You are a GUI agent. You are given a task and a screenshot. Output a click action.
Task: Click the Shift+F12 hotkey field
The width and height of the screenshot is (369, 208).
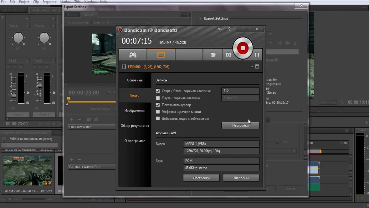click(240, 98)
